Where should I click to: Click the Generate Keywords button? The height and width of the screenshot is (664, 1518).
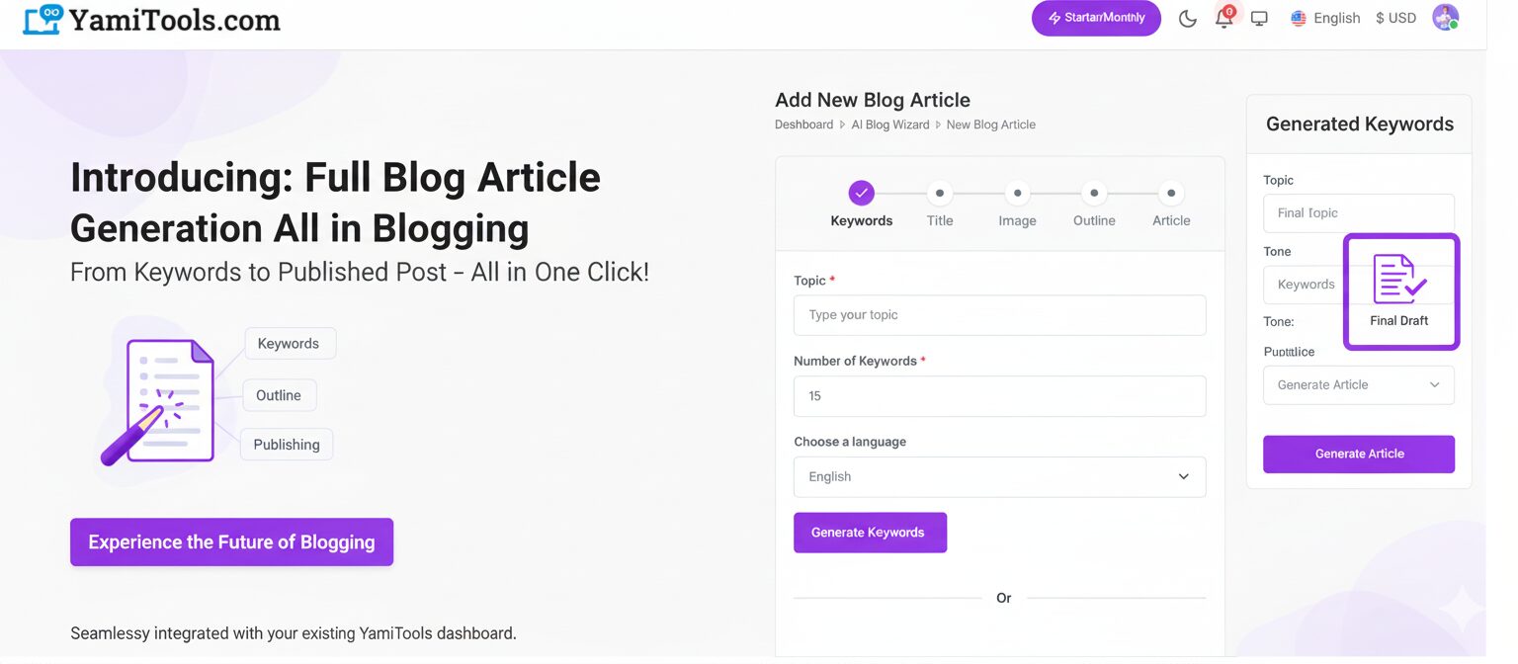click(x=870, y=533)
